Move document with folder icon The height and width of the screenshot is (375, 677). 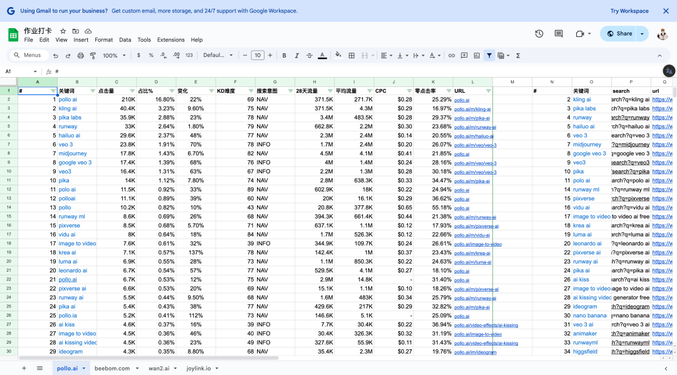point(76,31)
